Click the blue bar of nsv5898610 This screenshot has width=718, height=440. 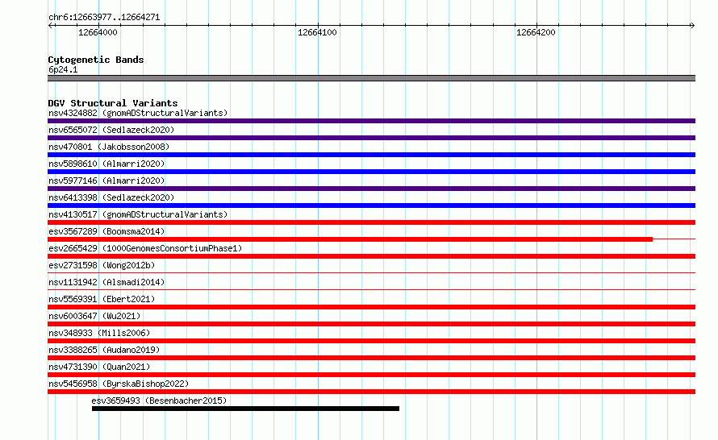[x=371, y=172]
